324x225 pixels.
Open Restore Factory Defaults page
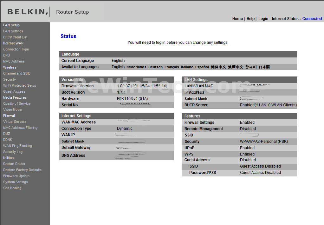[x=22, y=170]
